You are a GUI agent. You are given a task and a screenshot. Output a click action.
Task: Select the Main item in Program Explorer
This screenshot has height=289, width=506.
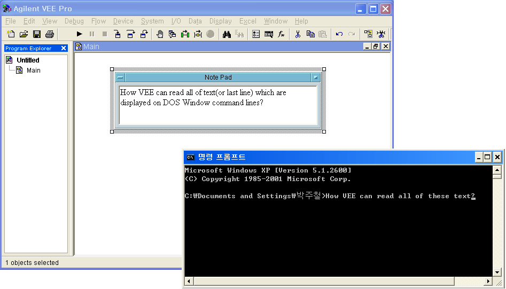click(x=33, y=71)
